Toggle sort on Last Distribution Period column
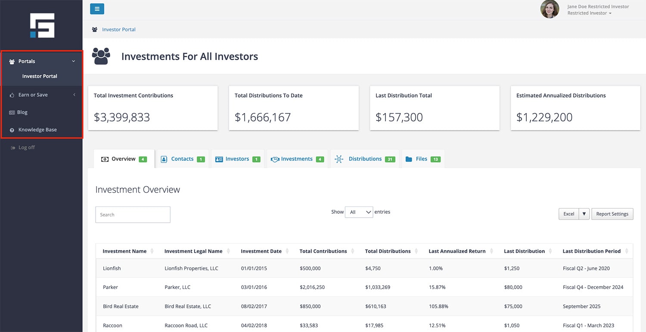 [x=627, y=251]
